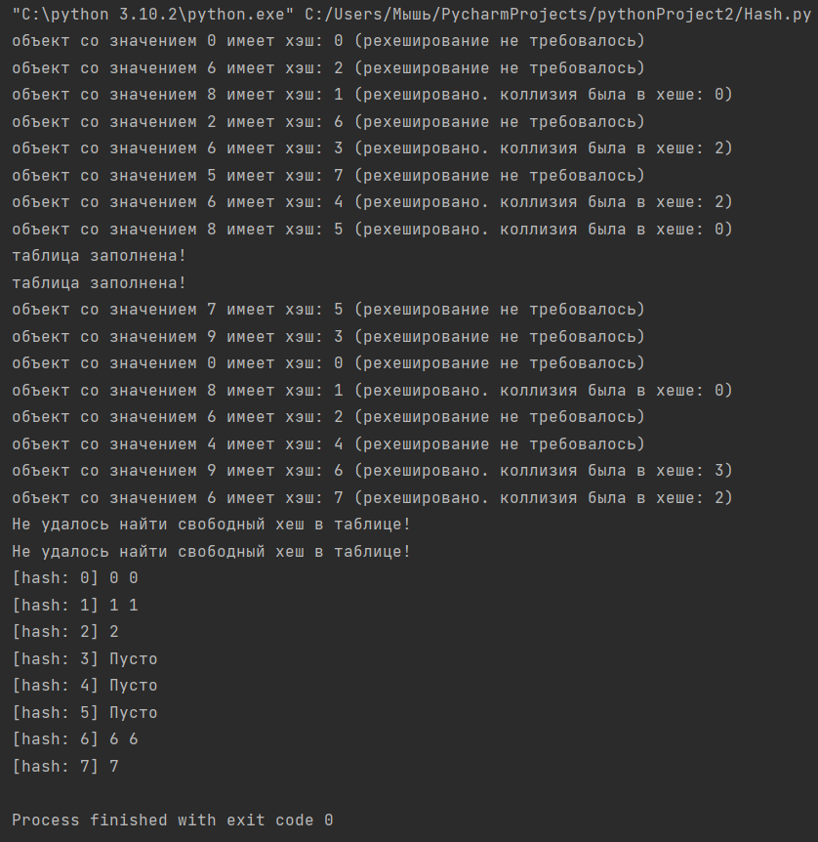Select the '[hash: 4] Пусто' row
Image resolution: width=818 pixels, height=842 pixels.
(85, 686)
